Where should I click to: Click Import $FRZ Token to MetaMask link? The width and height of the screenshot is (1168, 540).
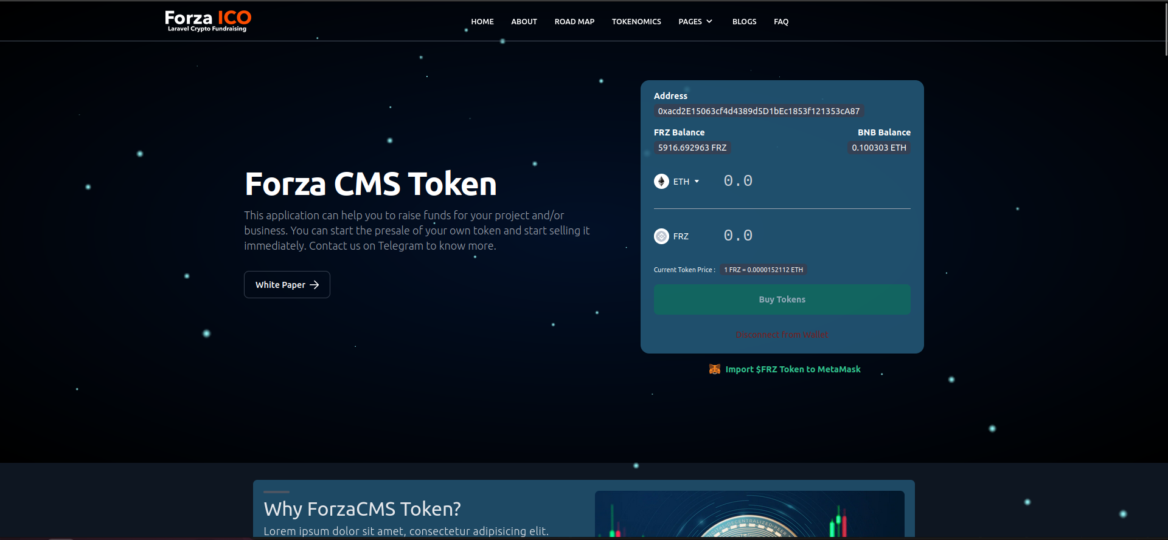coord(793,369)
